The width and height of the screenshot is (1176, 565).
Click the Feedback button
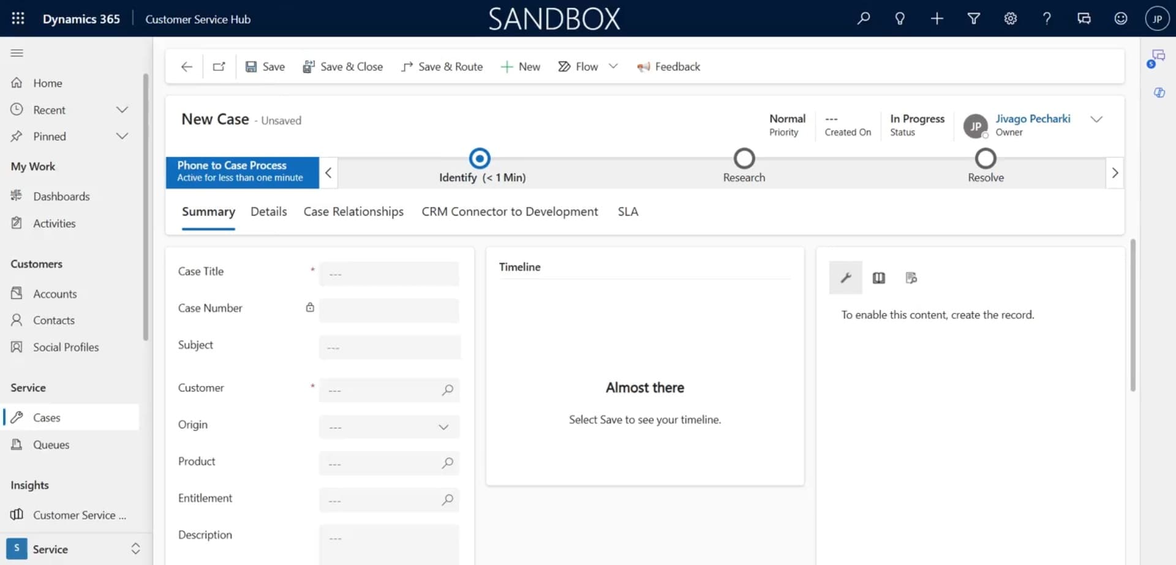click(668, 67)
